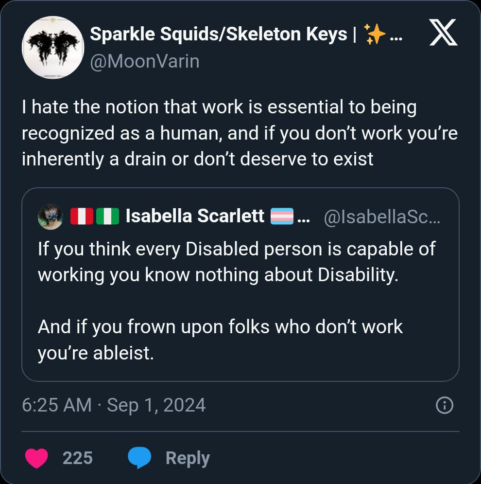This screenshot has height=484, width=481.
Task: Open the tweet info icon
Action: tap(445, 405)
